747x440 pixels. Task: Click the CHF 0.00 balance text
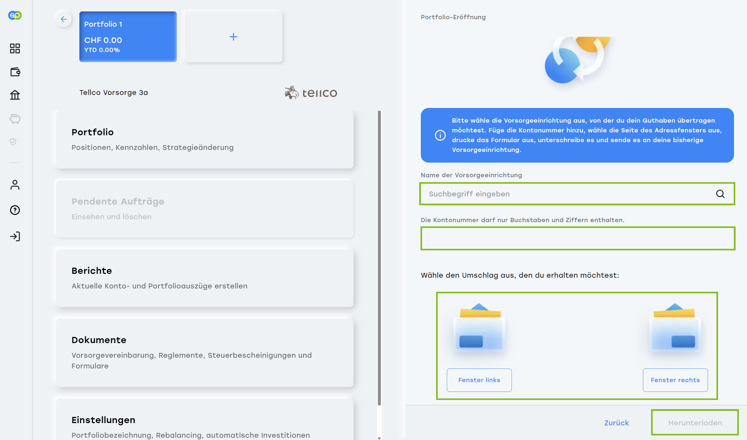pos(103,40)
